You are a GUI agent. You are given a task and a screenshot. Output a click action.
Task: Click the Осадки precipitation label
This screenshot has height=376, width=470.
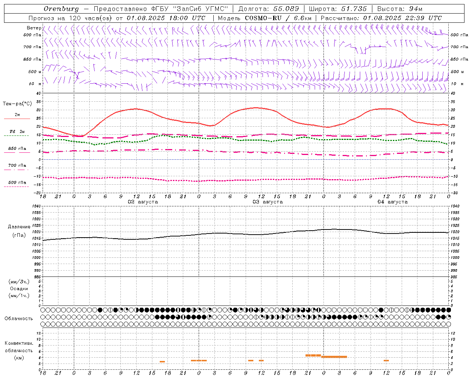tap(19, 289)
